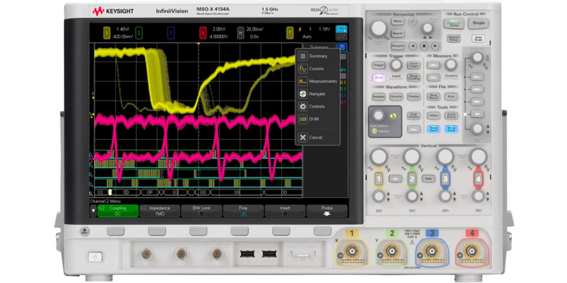Viewport: 567px width, 283px height.
Task: Open the Probe submenu softkey
Action: click(327, 211)
